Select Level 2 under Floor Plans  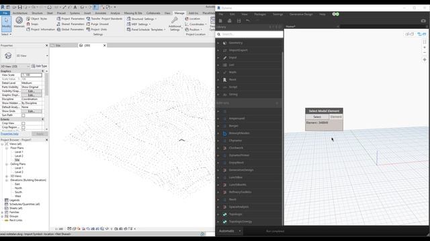pyautogui.click(x=19, y=156)
